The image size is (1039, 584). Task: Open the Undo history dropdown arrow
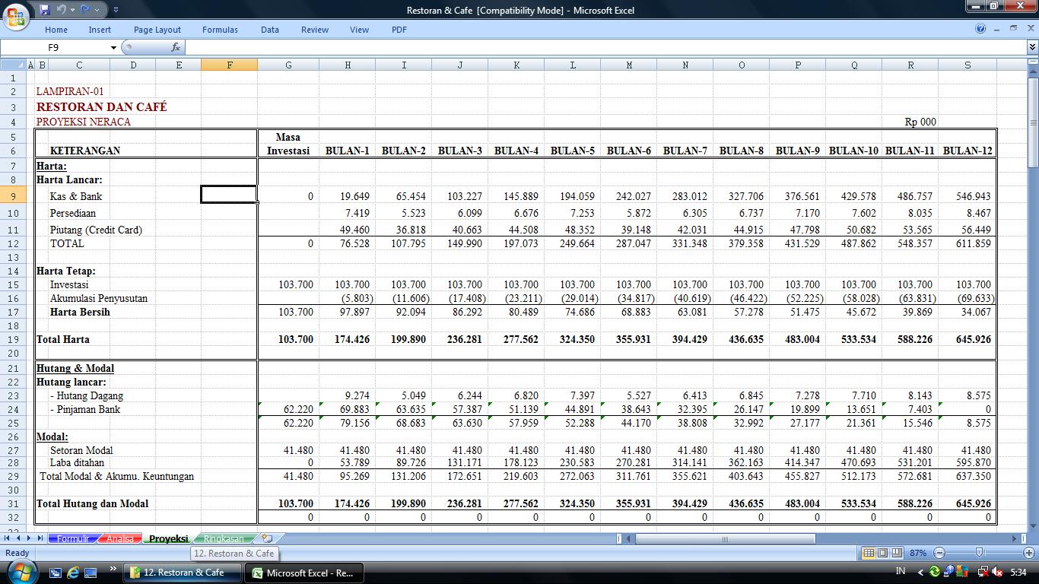tap(72, 10)
